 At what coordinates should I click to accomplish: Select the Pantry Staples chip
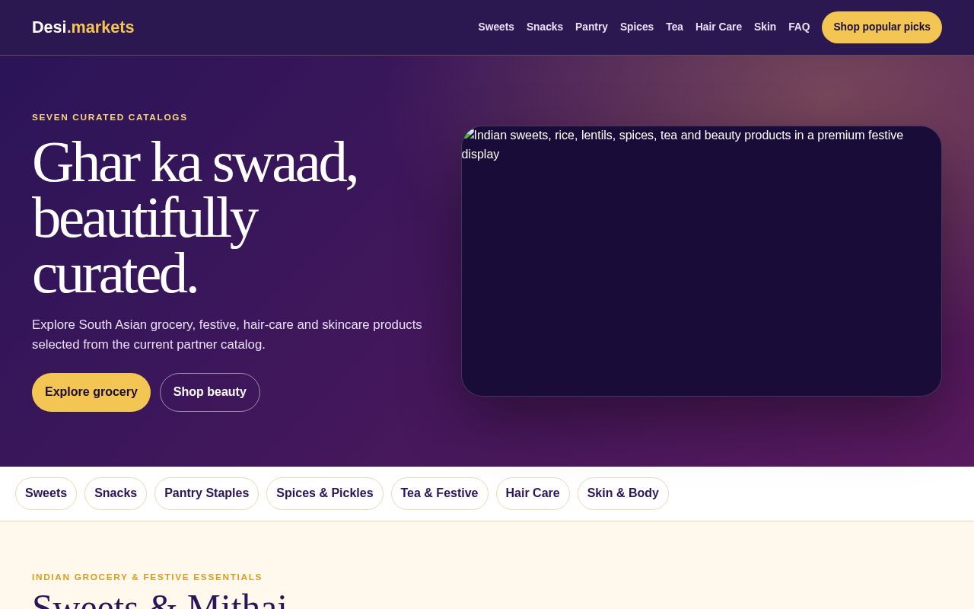click(x=206, y=493)
